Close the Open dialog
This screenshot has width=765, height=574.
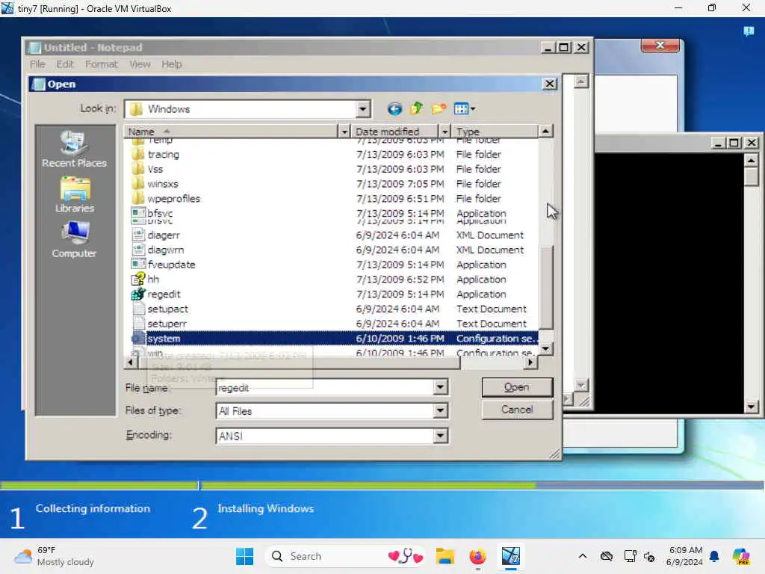[550, 84]
